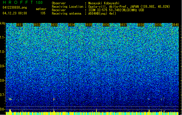Click the meteor count value 135
Screen dimensions: 182x115
(43, 13)
